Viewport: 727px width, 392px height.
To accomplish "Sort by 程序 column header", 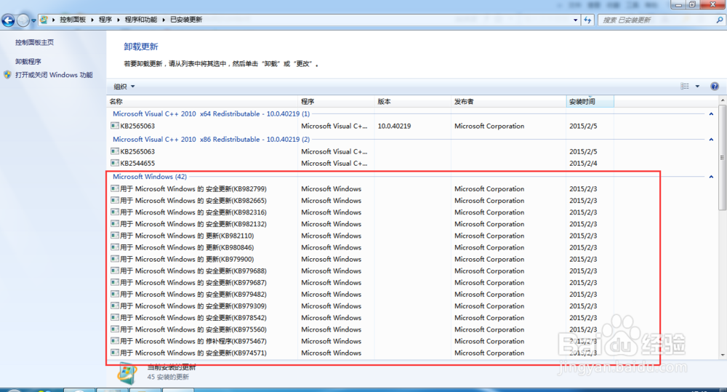I will pyautogui.click(x=336, y=102).
